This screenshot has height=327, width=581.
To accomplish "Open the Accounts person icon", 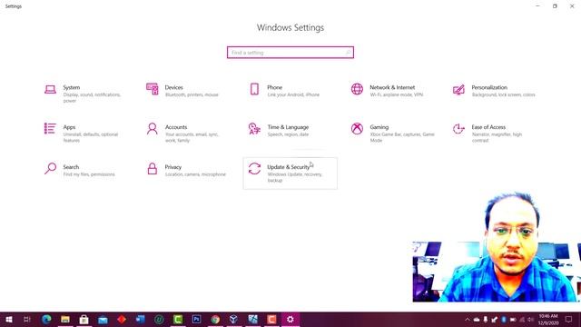I will [x=153, y=129].
